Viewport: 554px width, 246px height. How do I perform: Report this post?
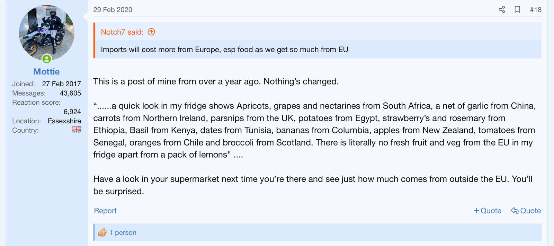(x=105, y=211)
